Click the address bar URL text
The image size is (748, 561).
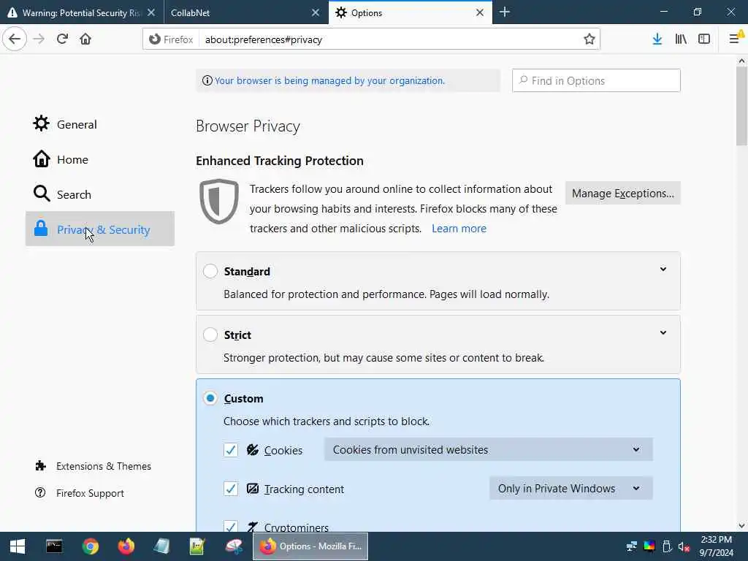pyautogui.click(x=263, y=39)
